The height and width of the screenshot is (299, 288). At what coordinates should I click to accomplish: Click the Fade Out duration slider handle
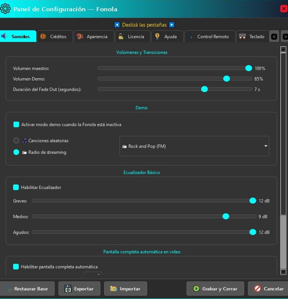coord(204,89)
